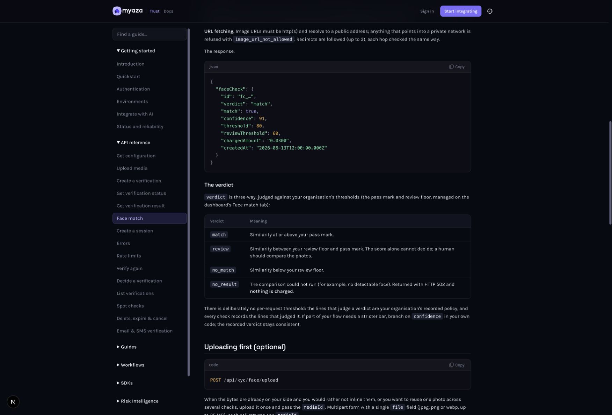Open the Rate limits page
This screenshot has width=612, height=415.
(x=129, y=256)
